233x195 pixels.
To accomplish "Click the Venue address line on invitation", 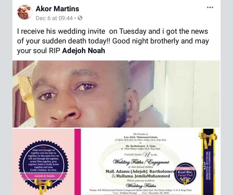I will click(x=141, y=190).
